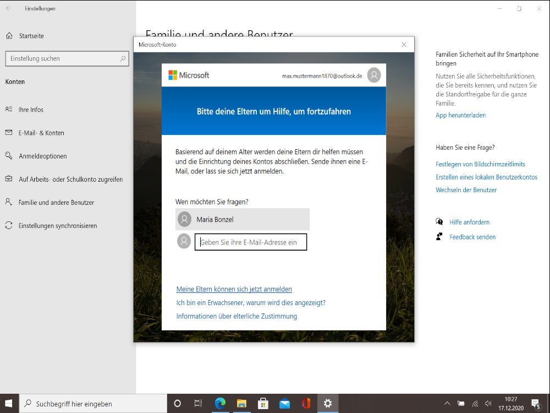Image resolution: width=550 pixels, height=413 pixels.
Task: Open 'Anmeldeoptionen' in the sidebar
Action: tap(42, 156)
